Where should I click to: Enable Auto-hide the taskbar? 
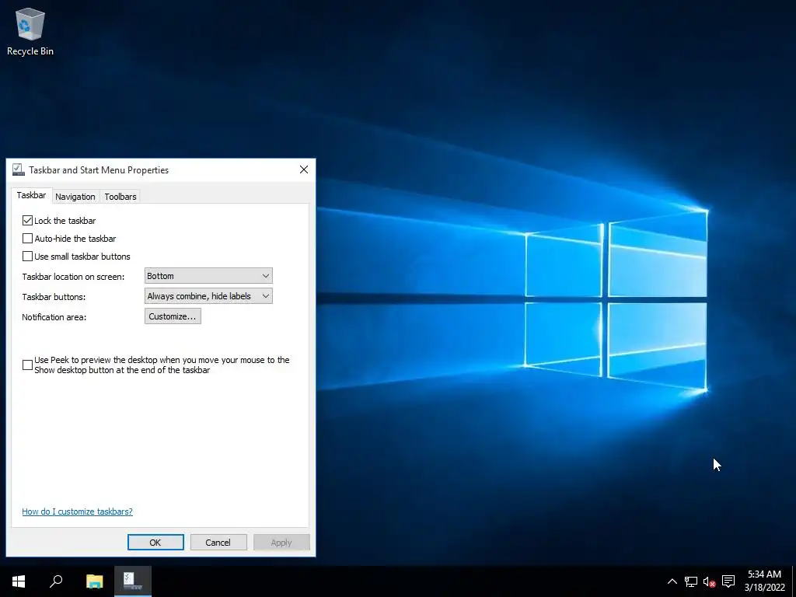click(27, 238)
